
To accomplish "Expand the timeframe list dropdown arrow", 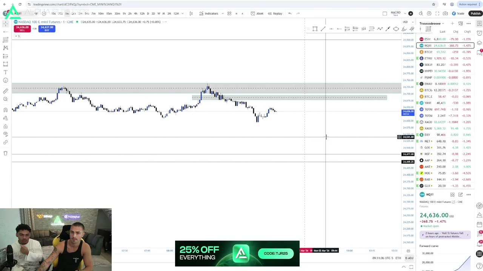I will pos(183,14).
